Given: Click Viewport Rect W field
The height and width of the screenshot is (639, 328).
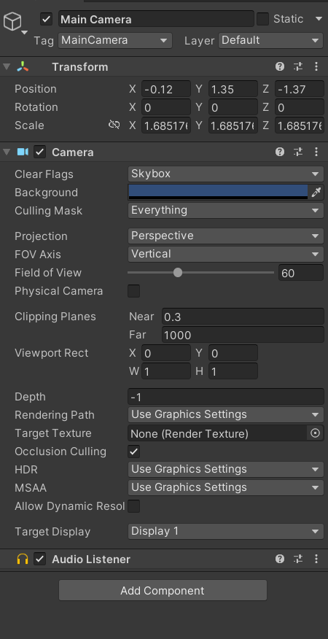Looking at the screenshot, I should (166, 371).
